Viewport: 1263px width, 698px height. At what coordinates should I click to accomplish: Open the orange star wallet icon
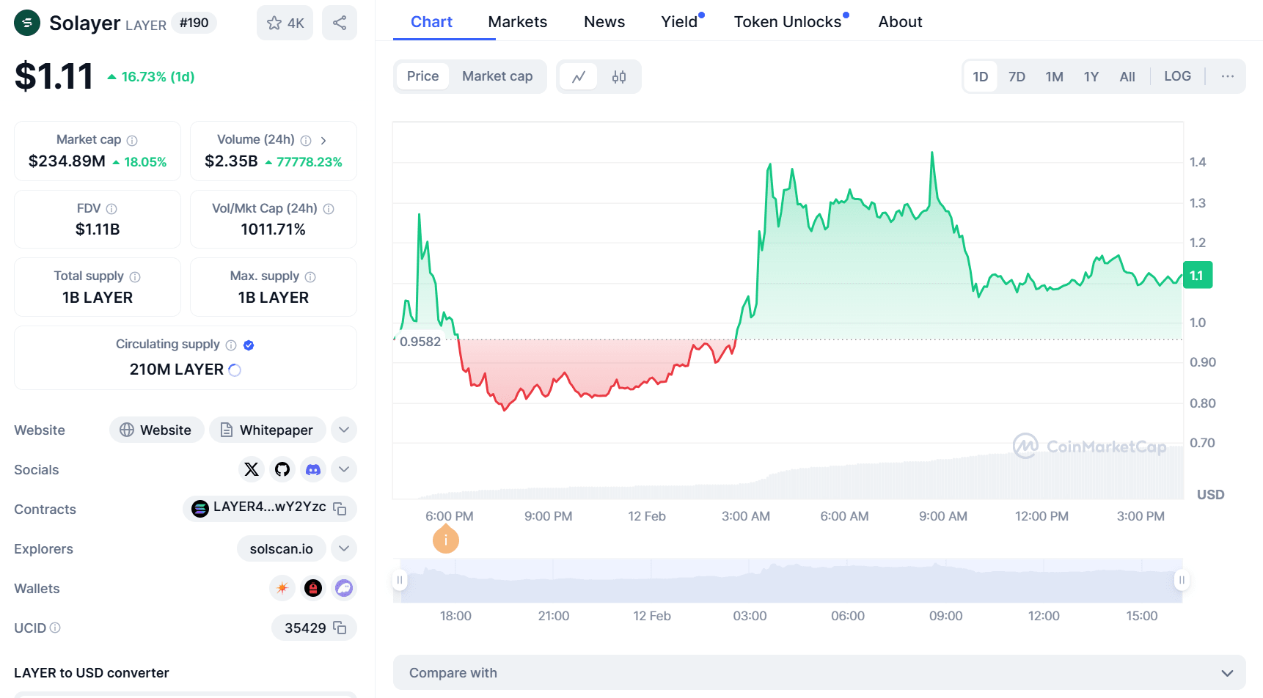[x=282, y=588]
